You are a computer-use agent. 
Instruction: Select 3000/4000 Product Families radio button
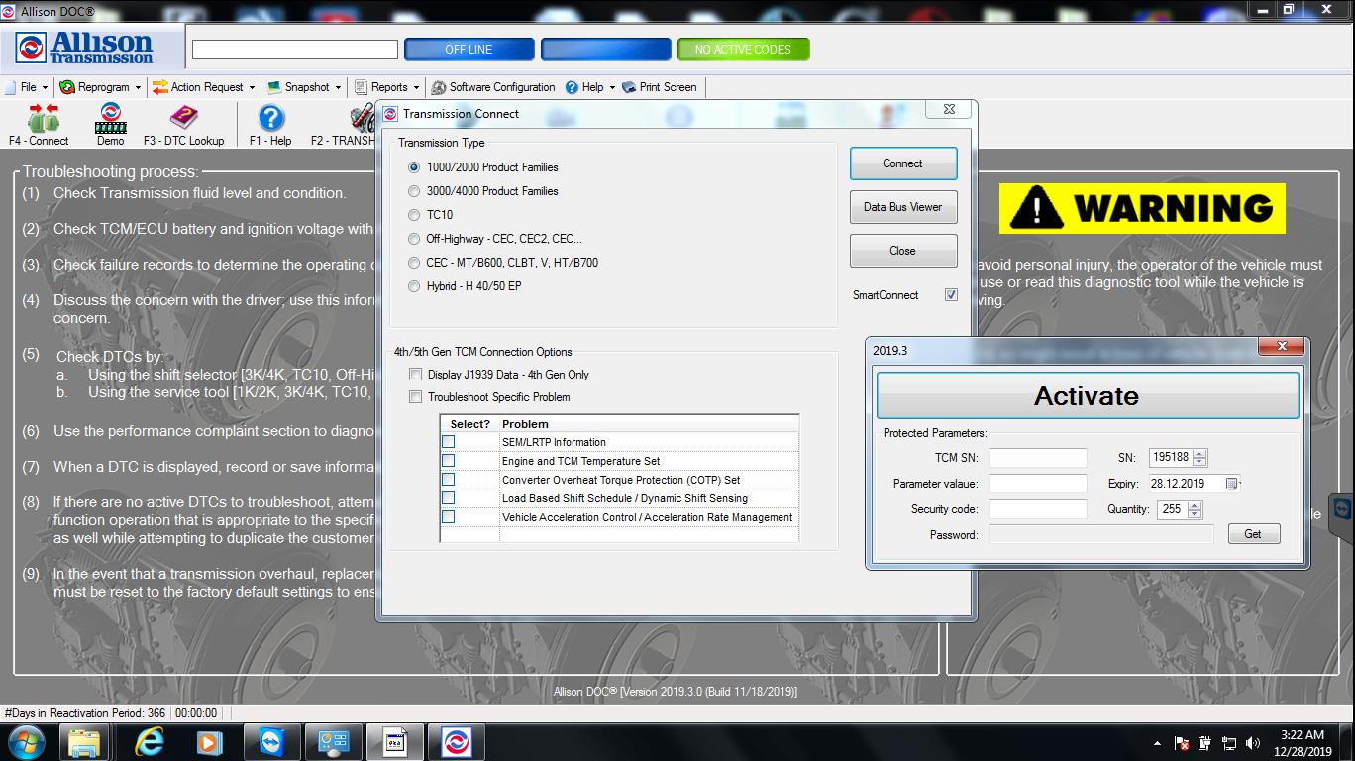414,191
